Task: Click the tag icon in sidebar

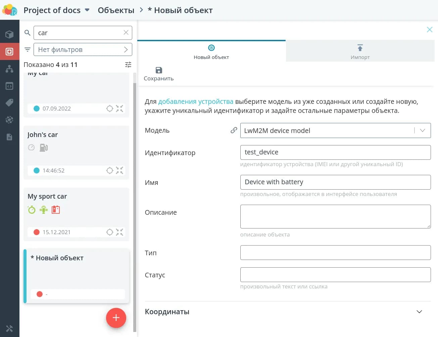Action: [x=9, y=103]
